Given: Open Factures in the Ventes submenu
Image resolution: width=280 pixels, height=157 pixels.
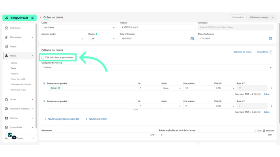Looking at the screenshot, I should tap(15, 74).
